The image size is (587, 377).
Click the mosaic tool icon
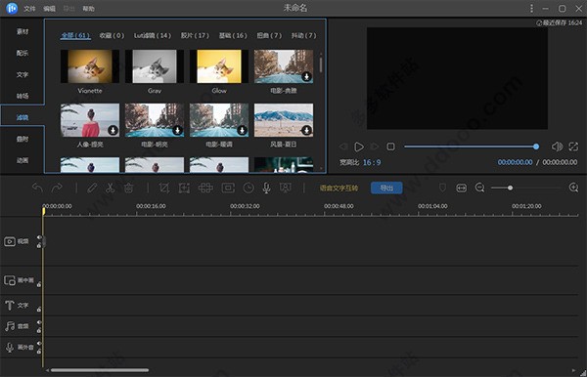coord(205,188)
